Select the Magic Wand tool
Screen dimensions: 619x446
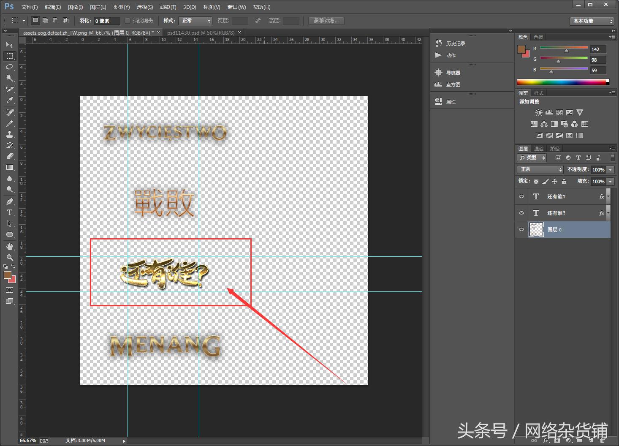[10, 78]
